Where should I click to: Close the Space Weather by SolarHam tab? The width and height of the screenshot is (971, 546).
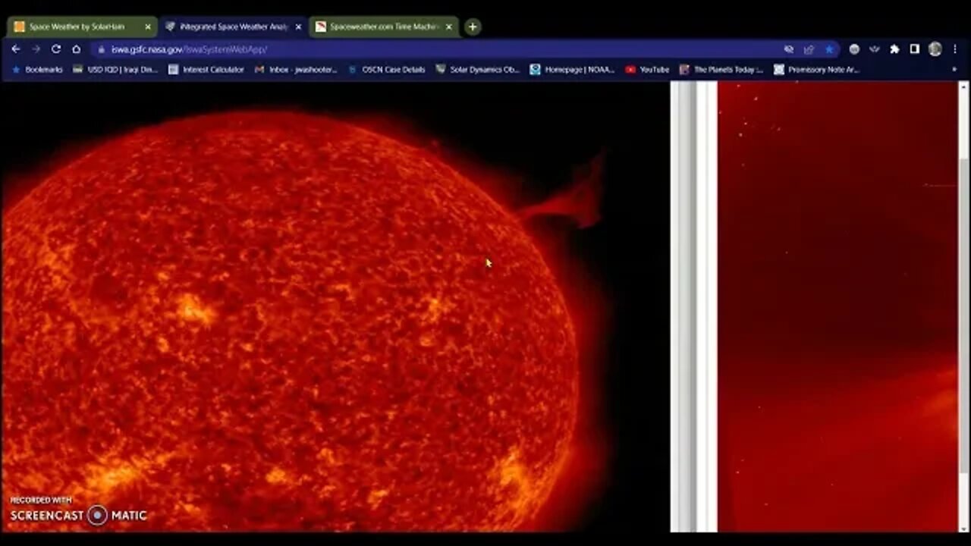[x=148, y=27]
